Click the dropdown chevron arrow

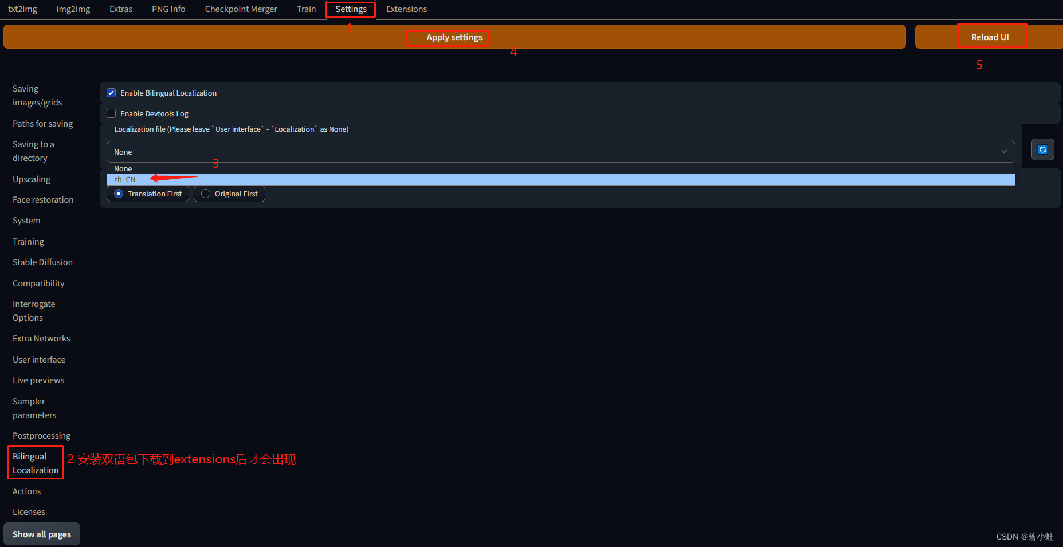tap(1004, 152)
